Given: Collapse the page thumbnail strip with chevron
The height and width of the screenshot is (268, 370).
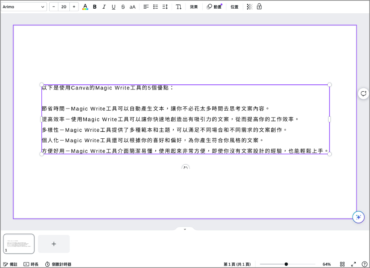Looking at the screenshot, I should 185,229.
